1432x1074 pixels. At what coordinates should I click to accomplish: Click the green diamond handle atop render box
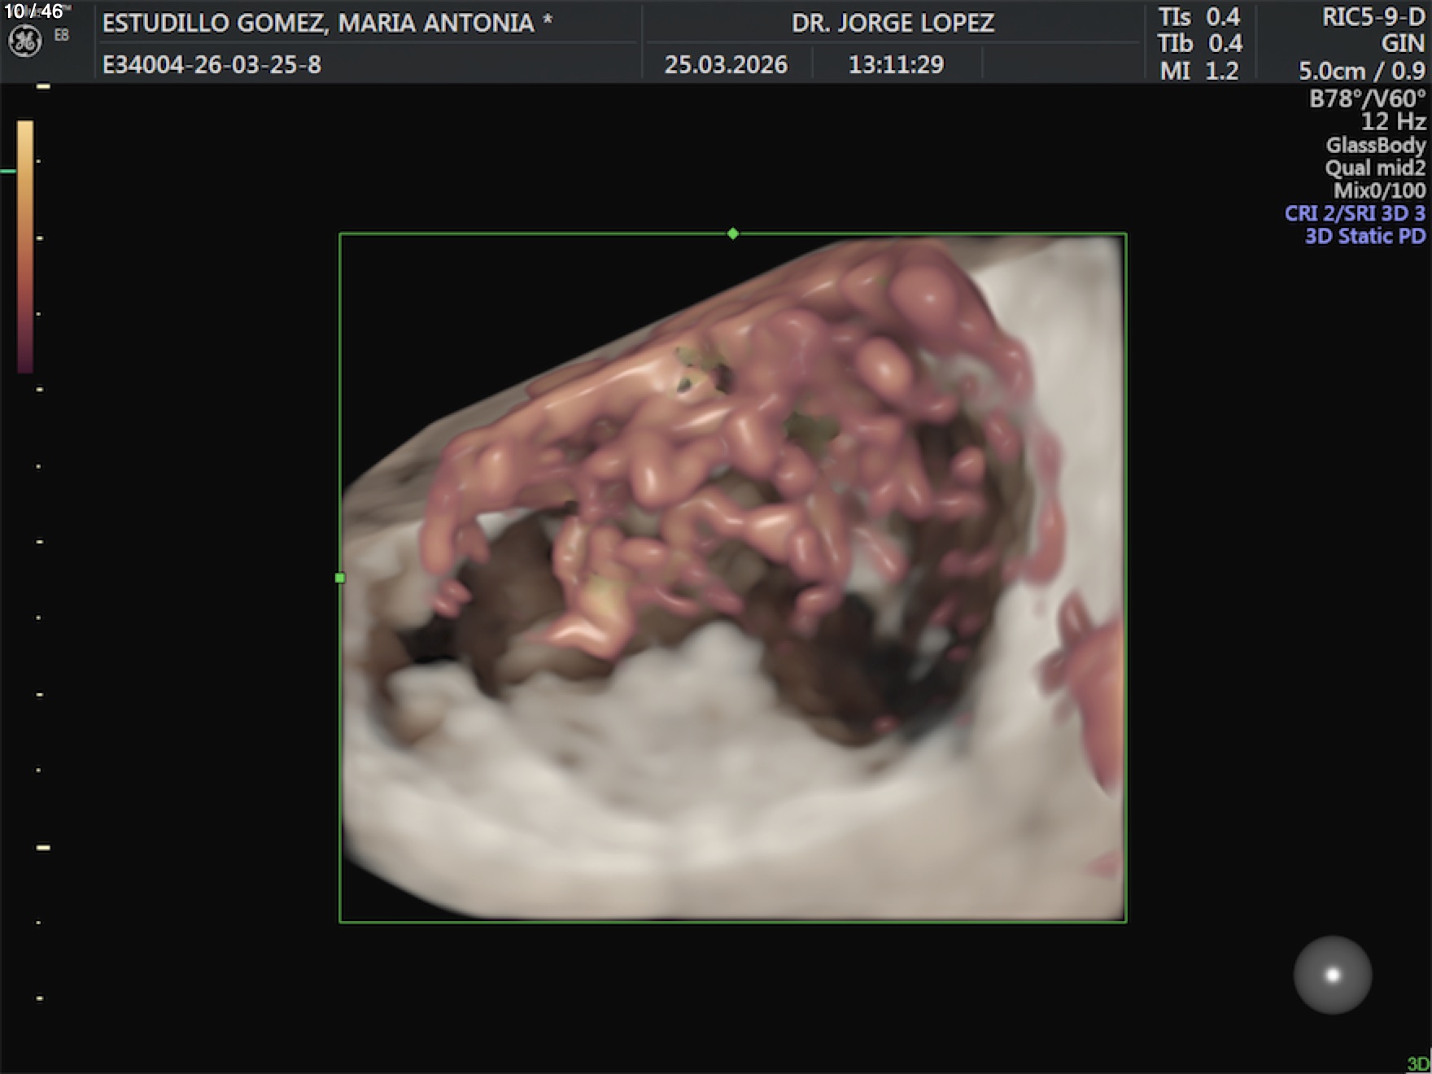click(x=733, y=234)
